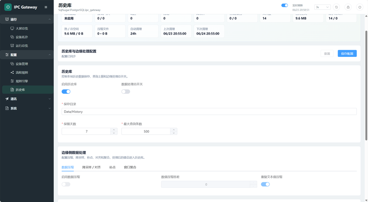Click the 最大查询条数 input showing 500

(146, 131)
